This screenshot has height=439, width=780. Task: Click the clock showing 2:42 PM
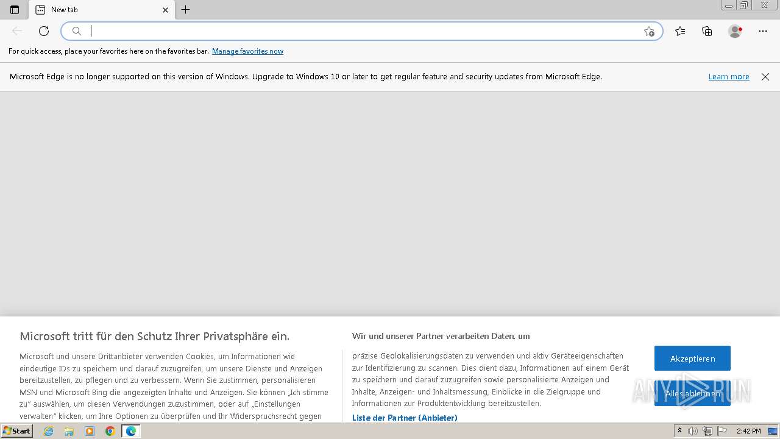tap(748, 431)
